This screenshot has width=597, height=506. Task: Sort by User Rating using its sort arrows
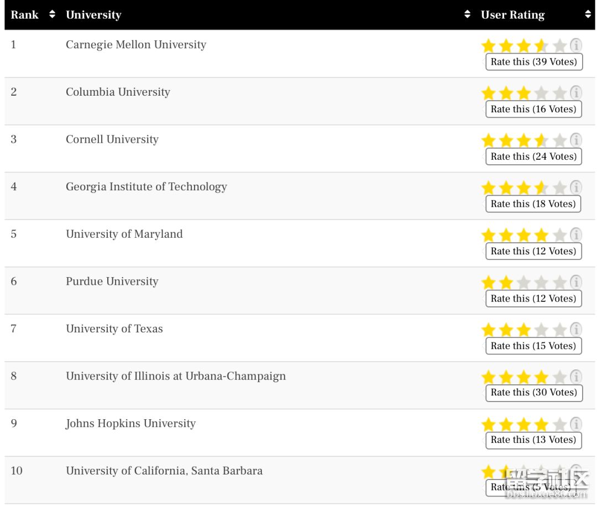[x=588, y=14]
